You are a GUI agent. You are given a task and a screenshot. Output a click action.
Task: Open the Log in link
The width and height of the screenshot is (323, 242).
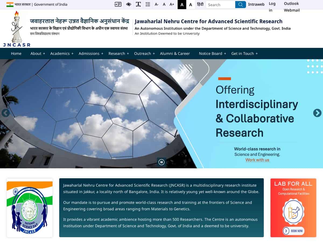[x=272, y=7]
